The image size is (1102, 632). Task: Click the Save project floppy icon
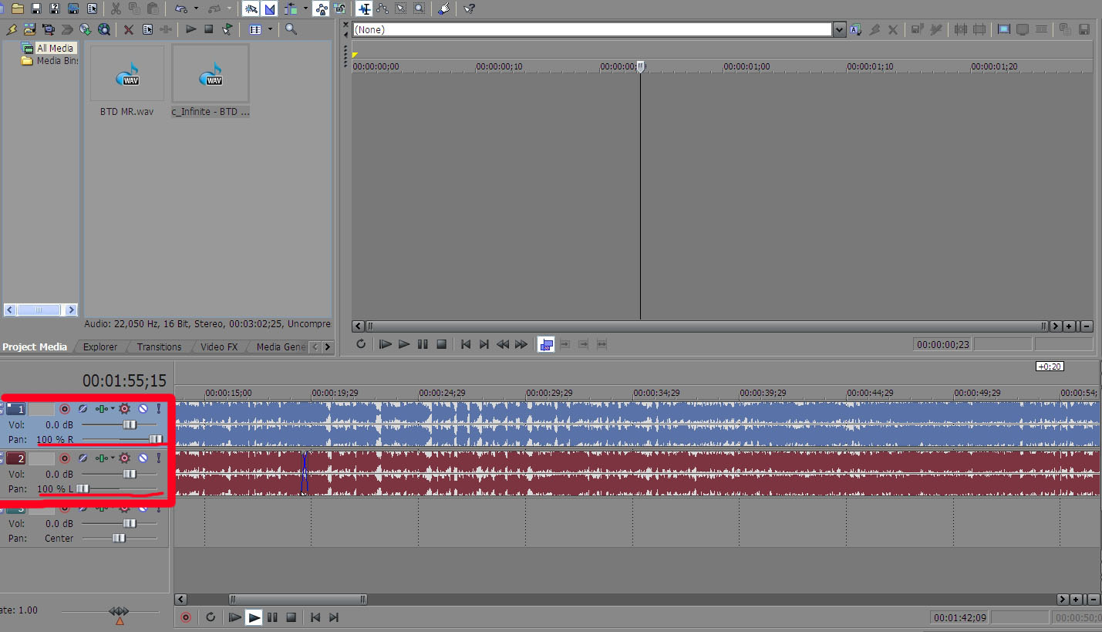coord(35,8)
